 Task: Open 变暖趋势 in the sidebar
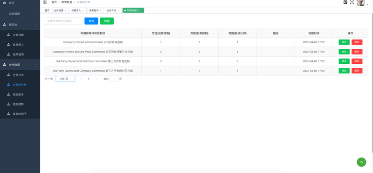point(20,104)
